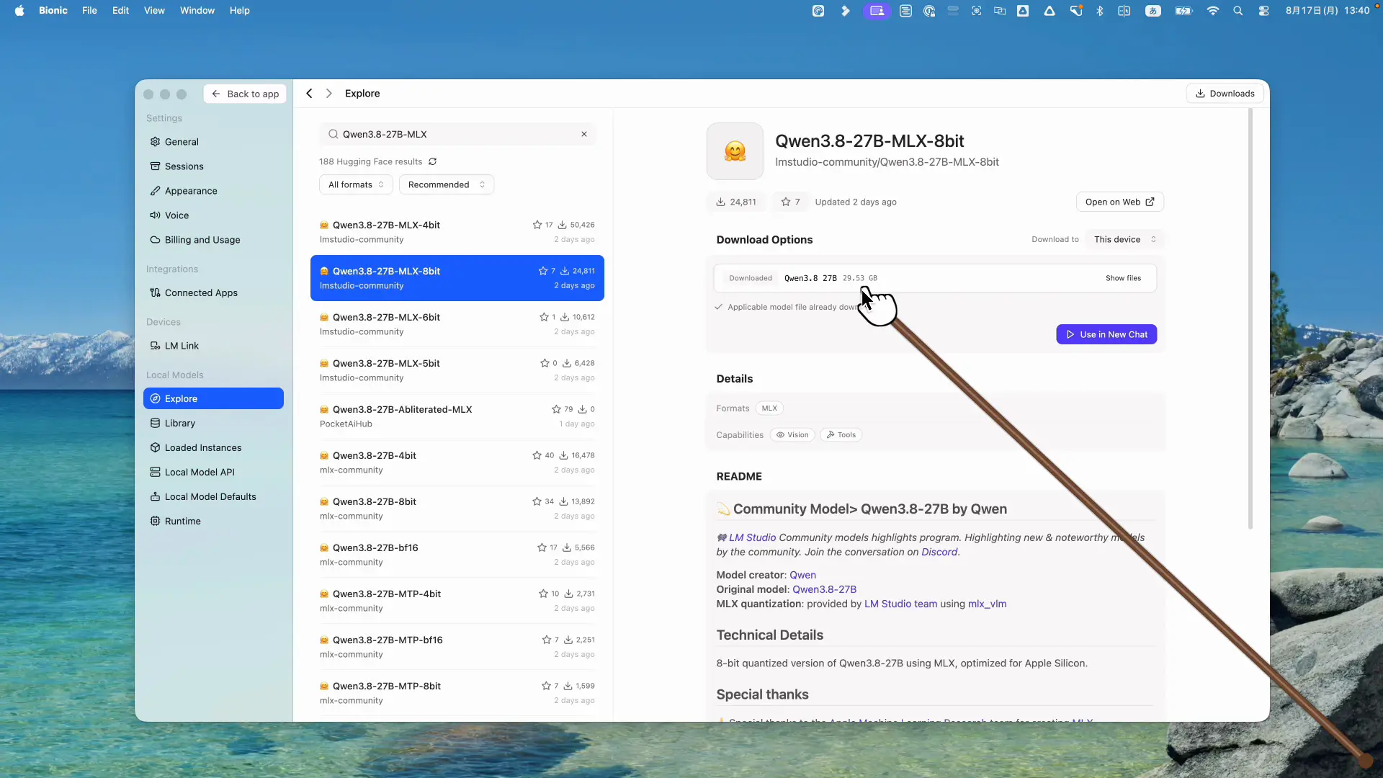Refresh the Hugging Face results
The width and height of the screenshot is (1383, 778).
433,161
